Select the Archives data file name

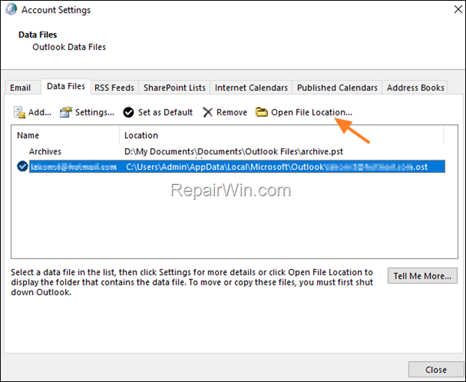click(x=45, y=151)
